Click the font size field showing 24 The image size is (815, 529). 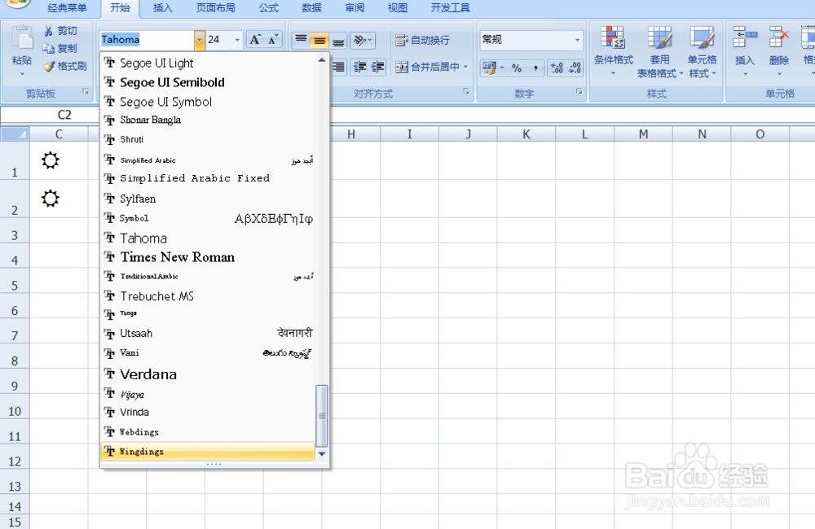click(x=219, y=40)
